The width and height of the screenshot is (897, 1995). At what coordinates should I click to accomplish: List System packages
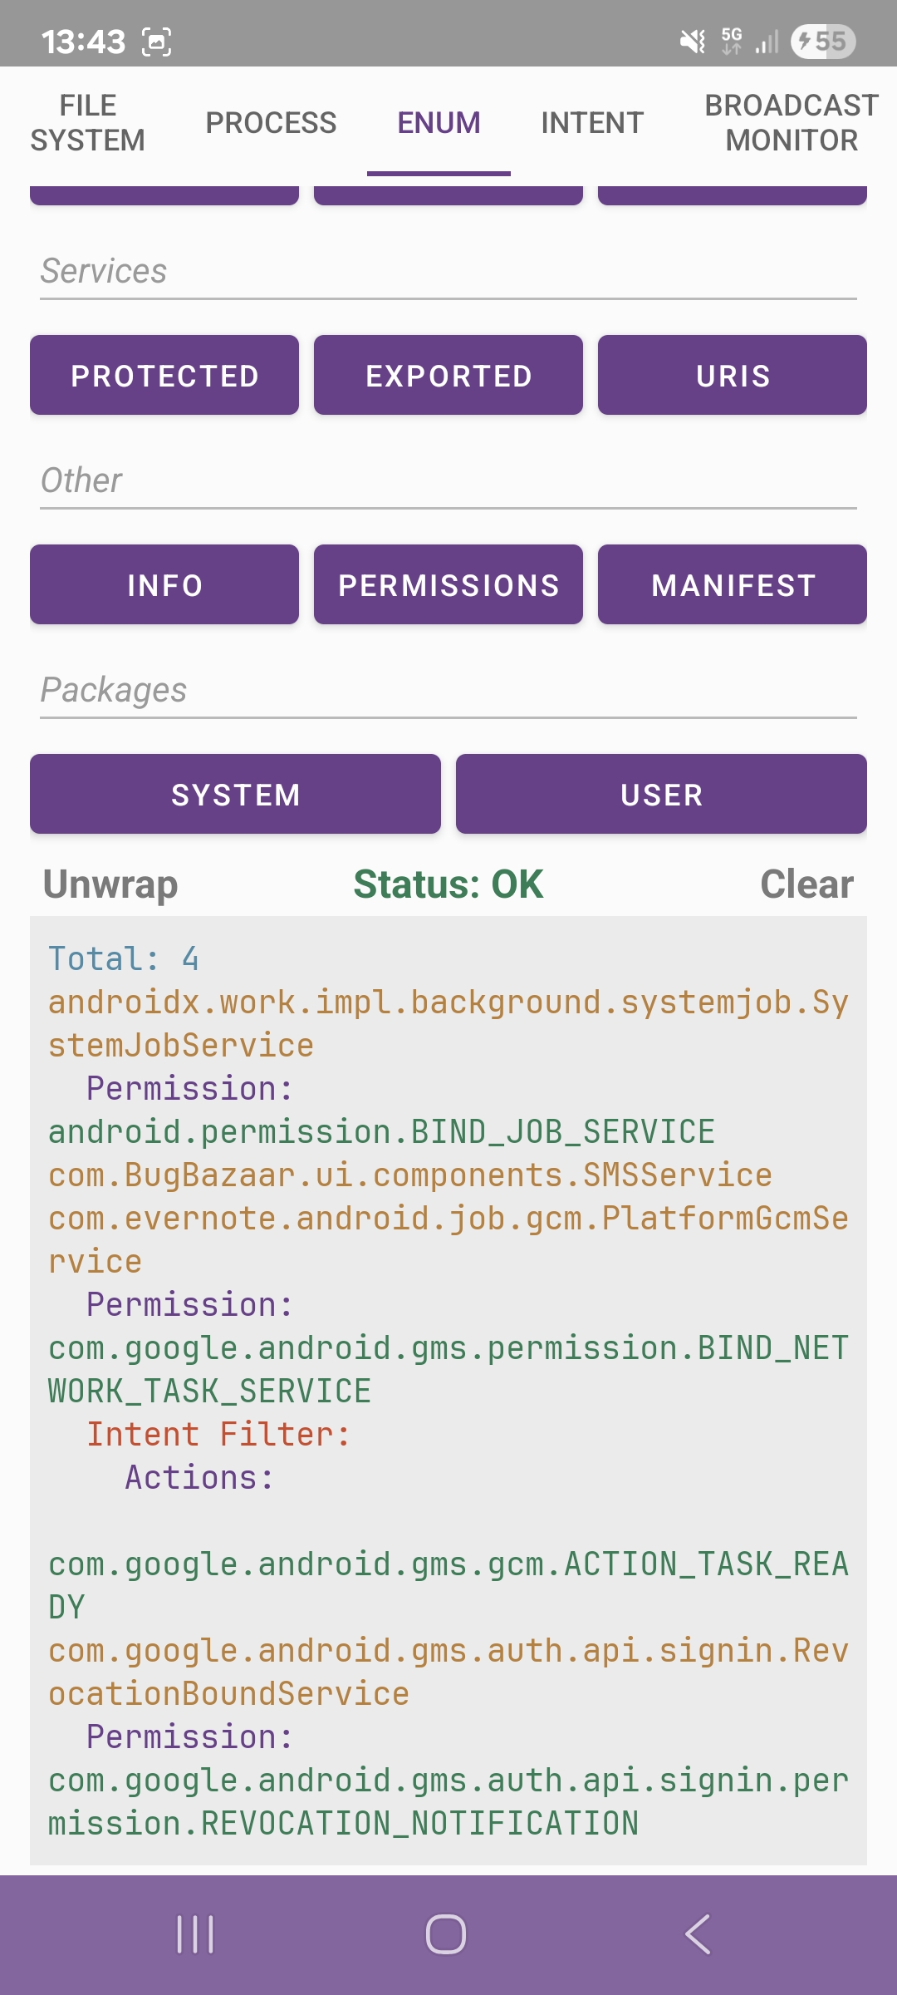point(235,795)
